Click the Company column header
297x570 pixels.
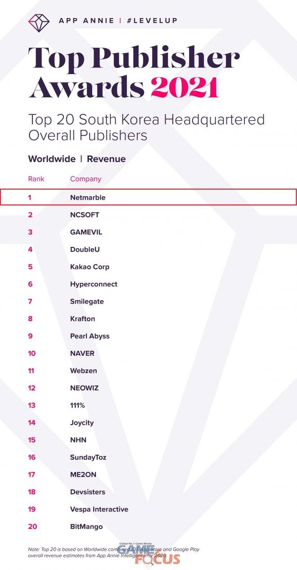pyautogui.click(x=85, y=179)
